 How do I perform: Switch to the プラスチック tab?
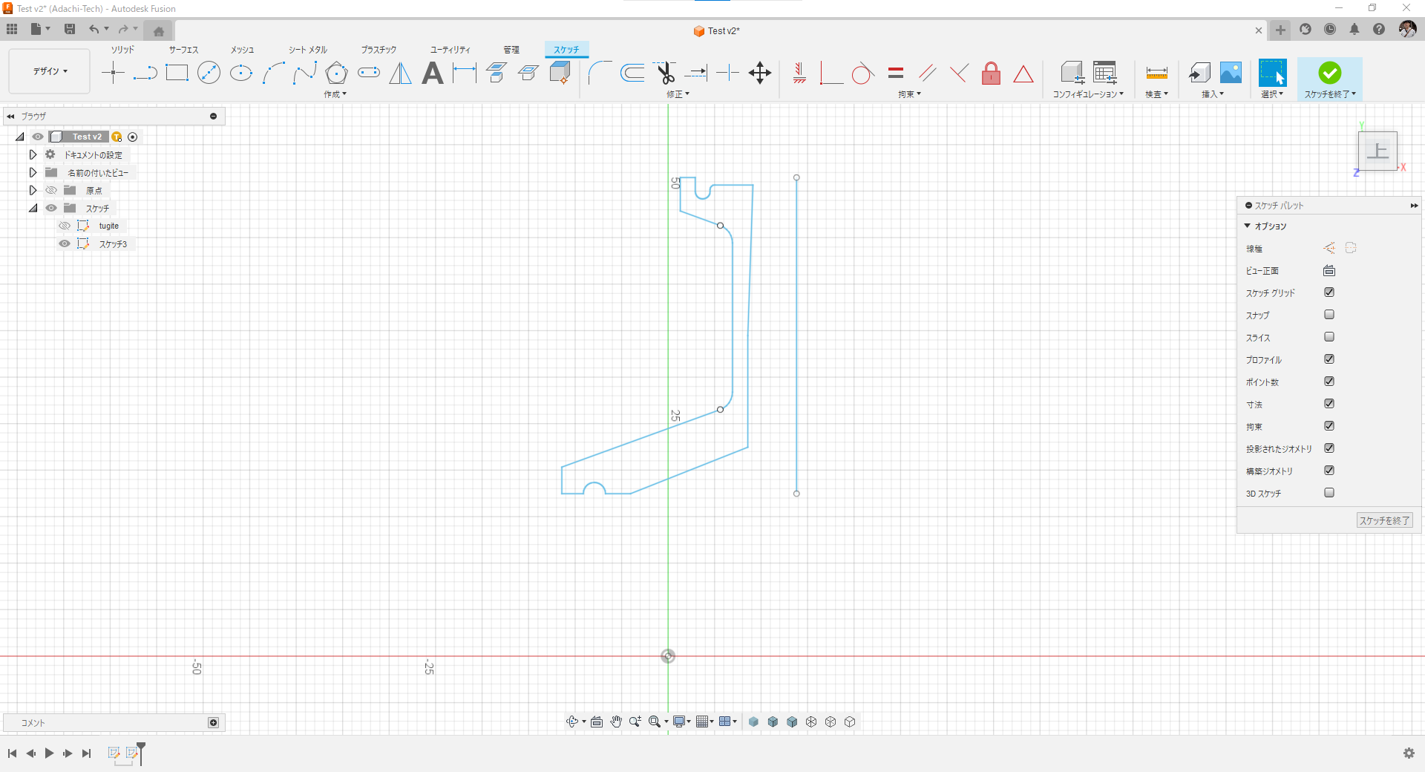379,50
